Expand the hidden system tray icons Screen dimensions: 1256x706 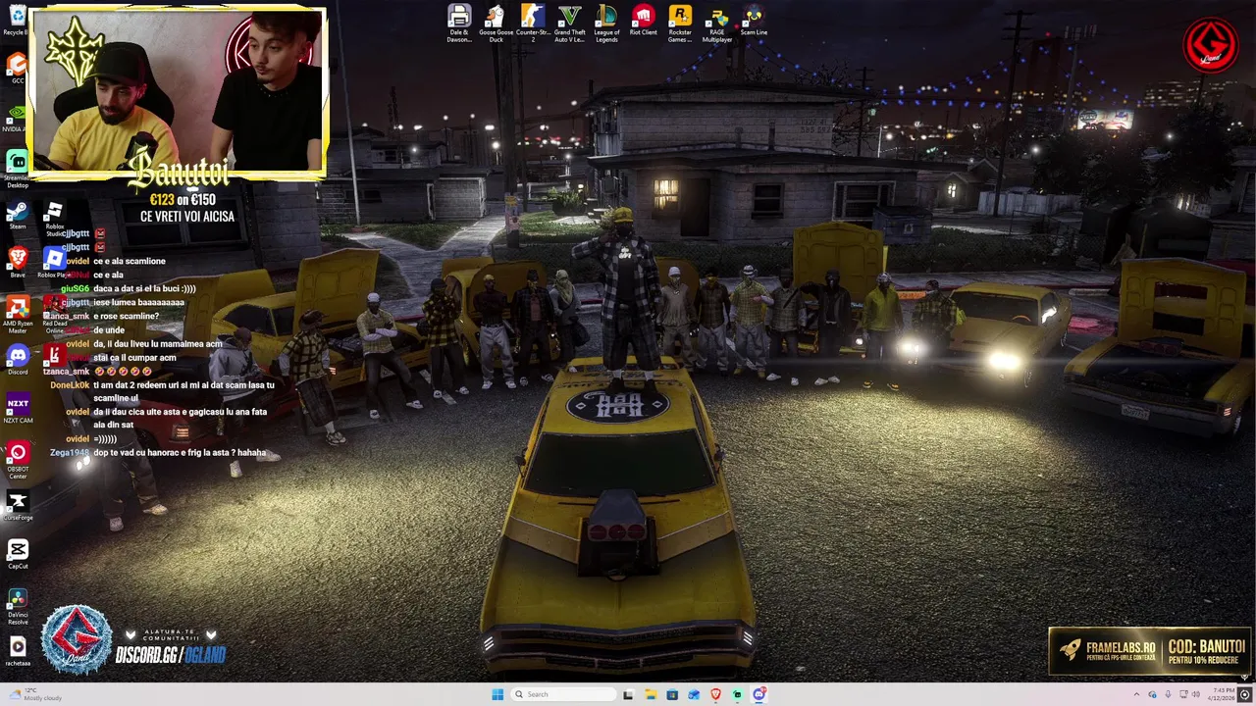click(x=1137, y=694)
